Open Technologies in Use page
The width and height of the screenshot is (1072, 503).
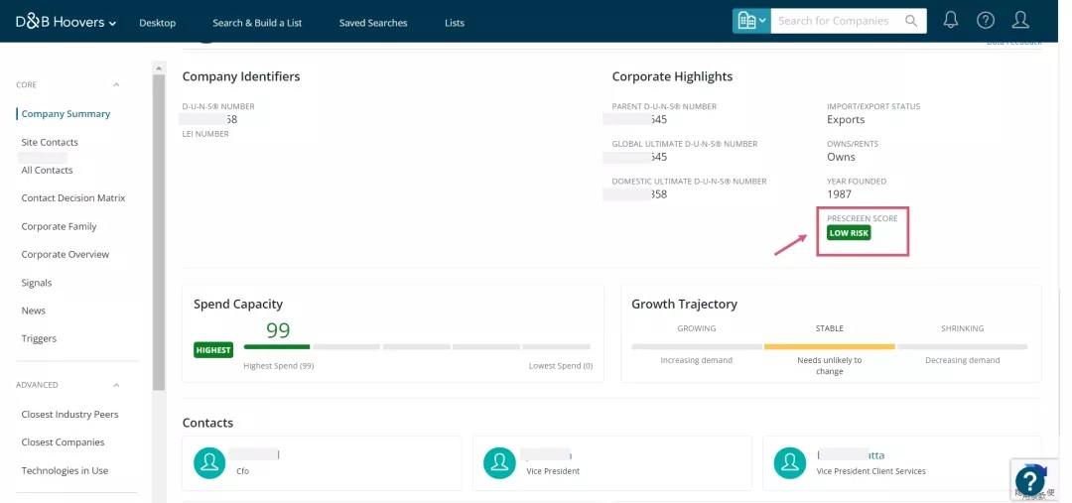coord(65,470)
